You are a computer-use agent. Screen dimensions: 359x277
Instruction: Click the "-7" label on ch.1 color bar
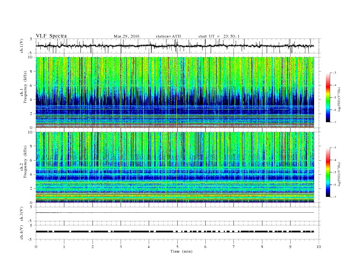(335, 122)
